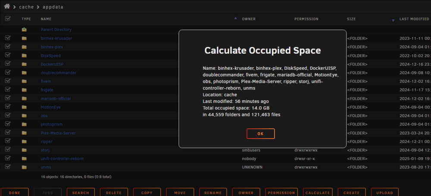Sort by the TYPE column header
This screenshot has height=196, width=431.
[26, 19]
